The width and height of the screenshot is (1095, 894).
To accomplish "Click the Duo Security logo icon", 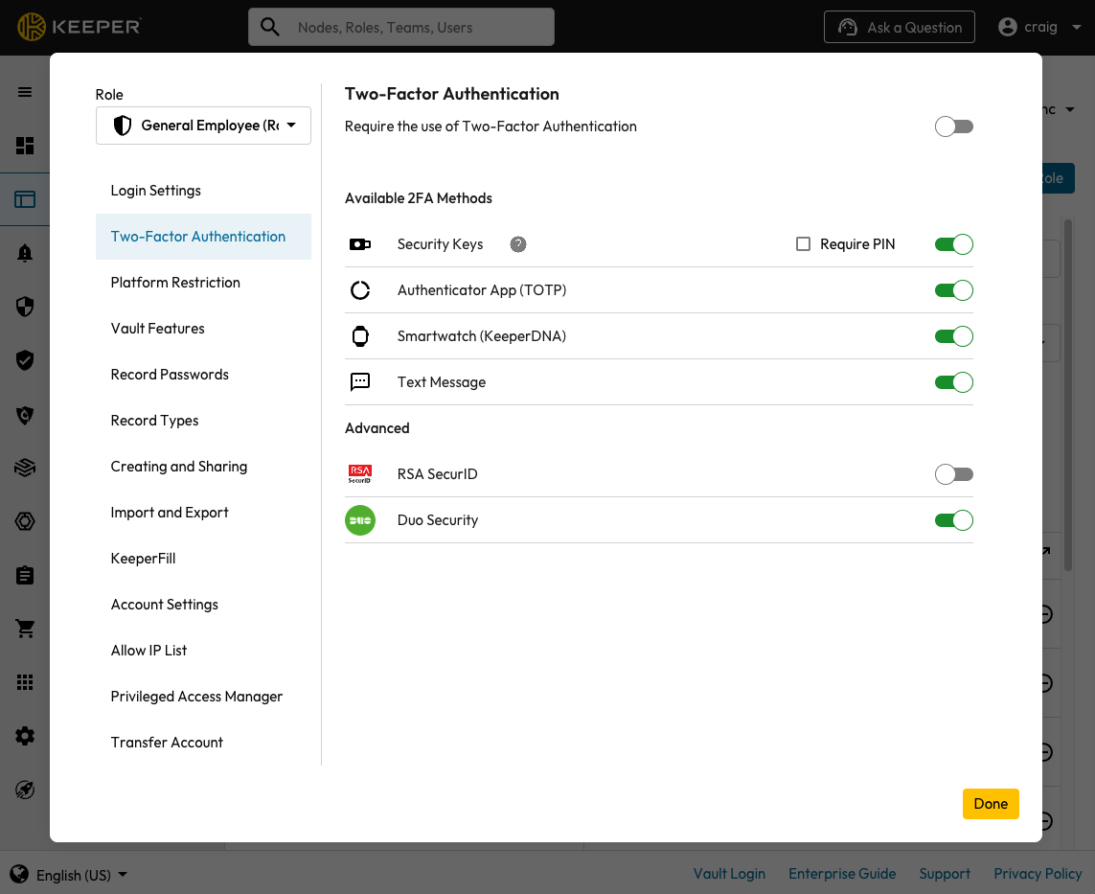I will click(x=360, y=520).
